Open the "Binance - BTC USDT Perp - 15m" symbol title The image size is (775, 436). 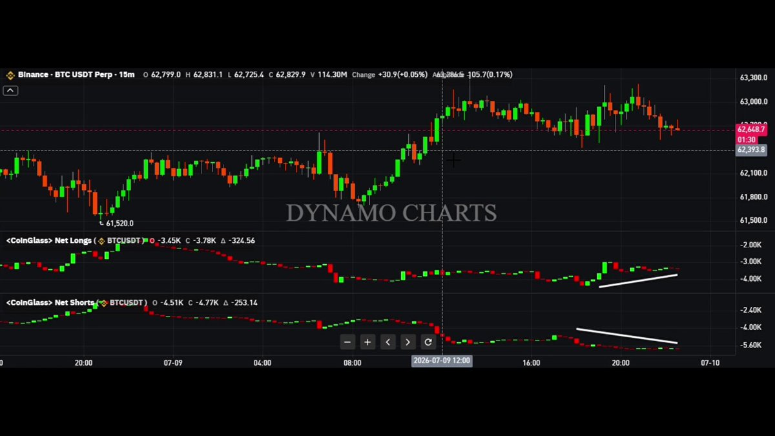click(x=76, y=75)
